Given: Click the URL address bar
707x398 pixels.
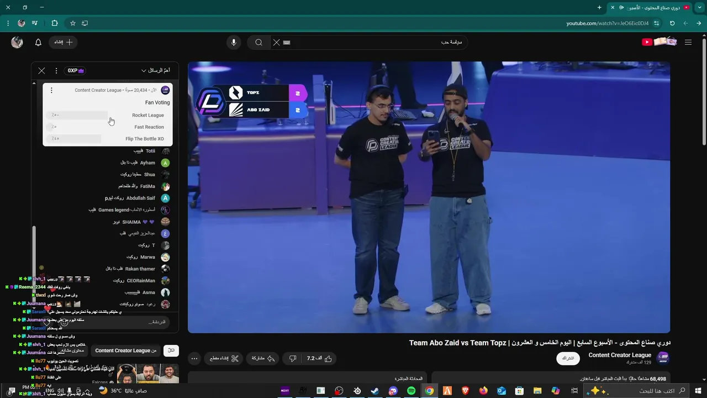Looking at the screenshot, I should tap(607, 23).
